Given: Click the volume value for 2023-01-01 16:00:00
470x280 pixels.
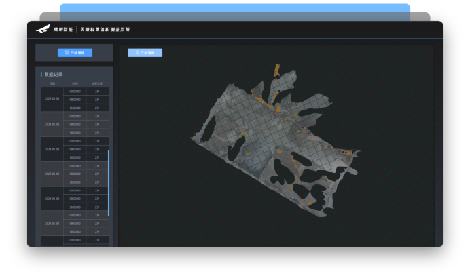Looking at the screenshot, I should (x=97, y=108).
